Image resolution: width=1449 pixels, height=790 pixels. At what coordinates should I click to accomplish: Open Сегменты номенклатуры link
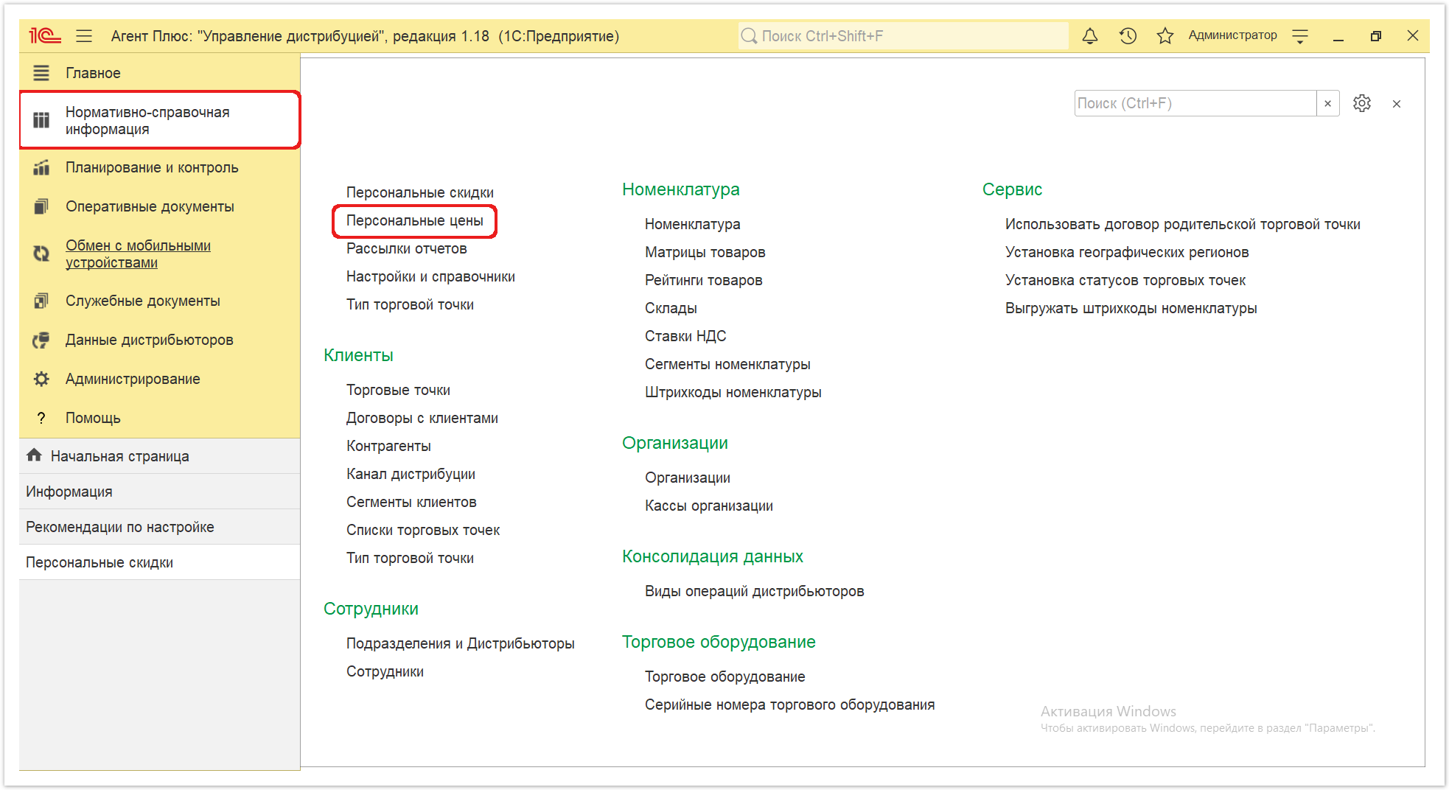click(x=727, y=364)
